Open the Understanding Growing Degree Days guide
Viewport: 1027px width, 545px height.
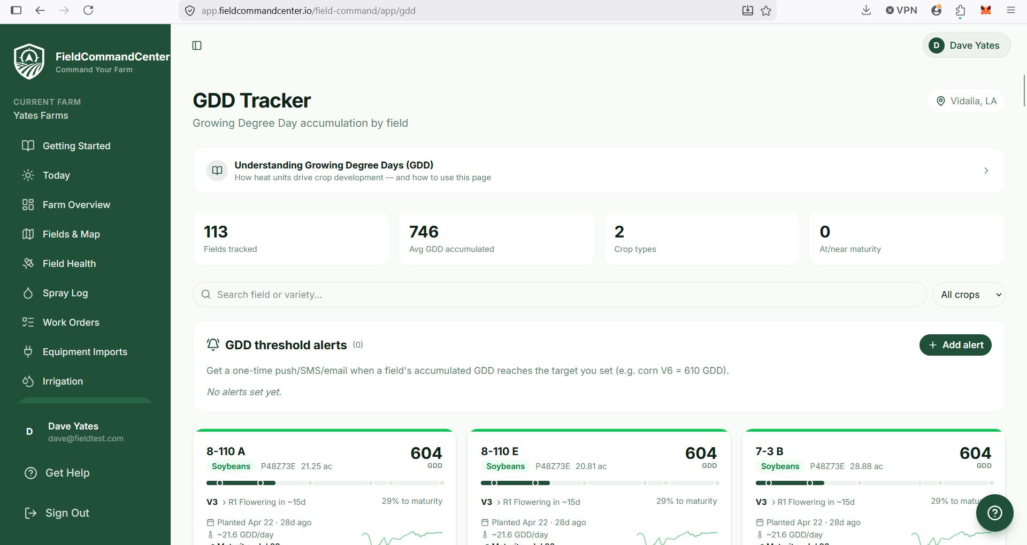coord(599,171)
